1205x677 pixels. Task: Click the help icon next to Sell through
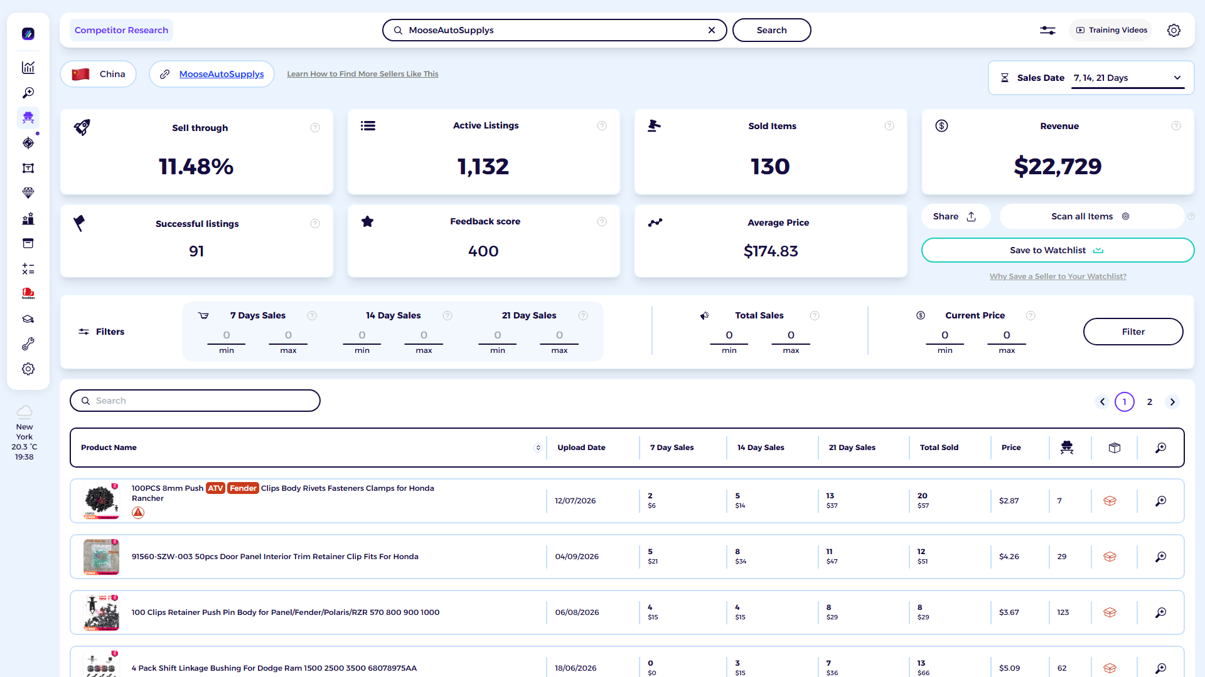point(315,128)
